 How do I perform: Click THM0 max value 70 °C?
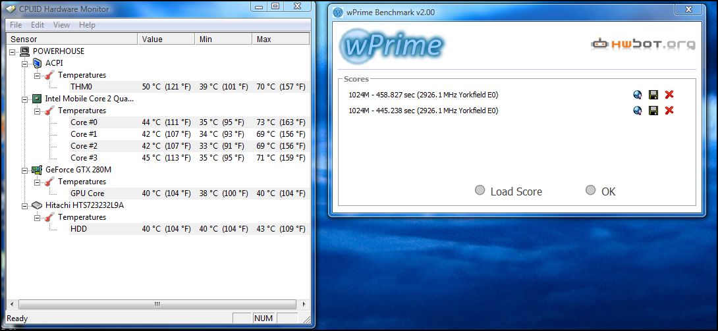(x=281, y=87)
